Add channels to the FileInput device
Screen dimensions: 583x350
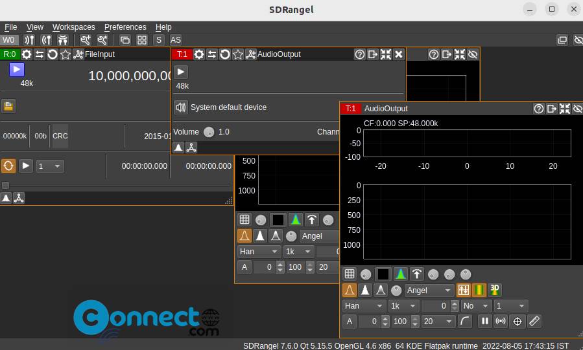78,54
